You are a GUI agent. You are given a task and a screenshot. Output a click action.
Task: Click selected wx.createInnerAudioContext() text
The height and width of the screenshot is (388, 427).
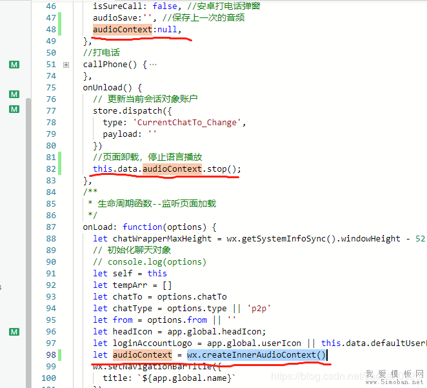[x=257, y=355]
